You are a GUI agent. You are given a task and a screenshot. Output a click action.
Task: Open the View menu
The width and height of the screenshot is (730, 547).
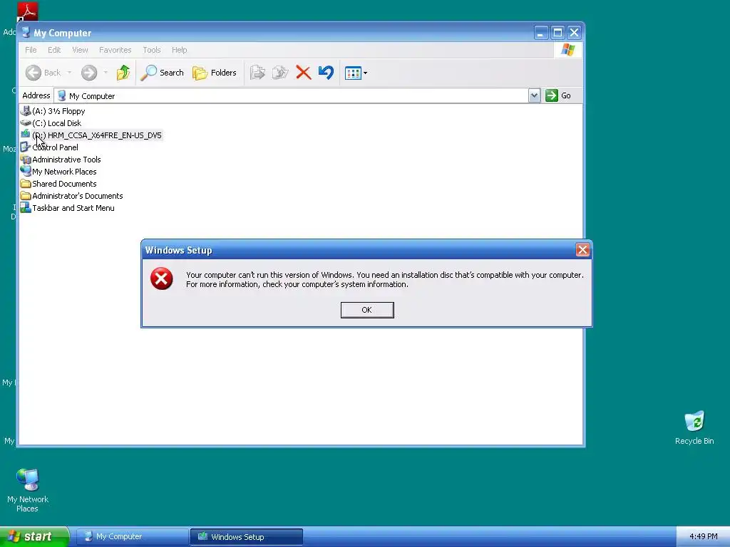click(x=80, y=50)
